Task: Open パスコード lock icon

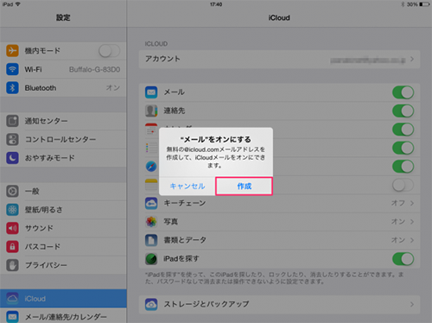Action: pos(12,246)
